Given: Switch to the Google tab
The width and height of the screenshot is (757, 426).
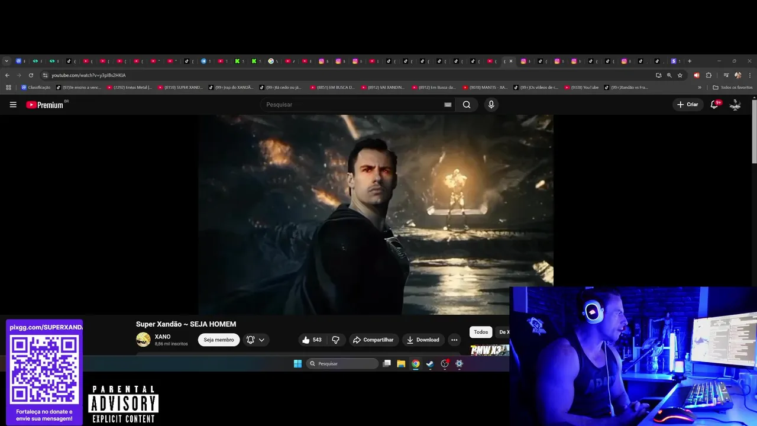Looking at the screenshot, I should click(271, 61).
